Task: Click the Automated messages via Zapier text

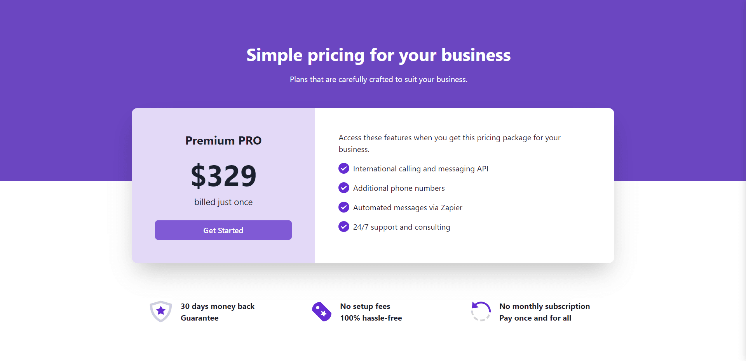Action: (x=408, y=208)
